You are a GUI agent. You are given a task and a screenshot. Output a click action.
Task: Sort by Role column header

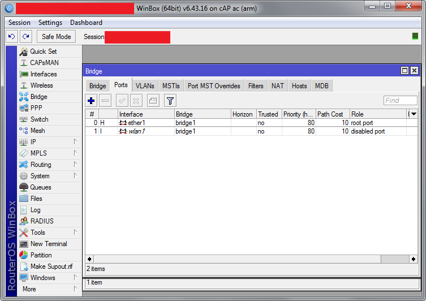pos(378,114)
